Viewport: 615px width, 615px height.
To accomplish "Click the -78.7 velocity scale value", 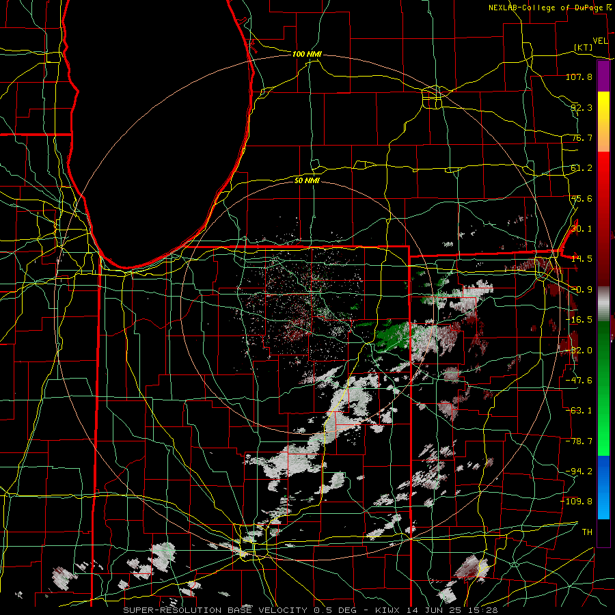I will pyautogui.click(x=579, y=441).
